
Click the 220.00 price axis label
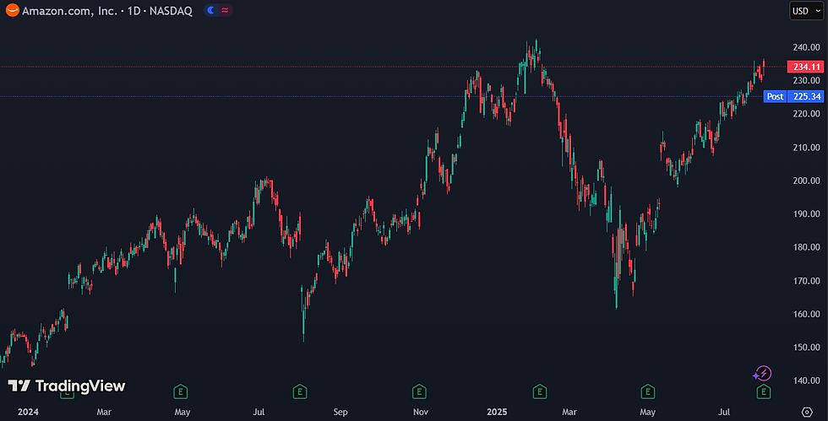tap(806, 113)
